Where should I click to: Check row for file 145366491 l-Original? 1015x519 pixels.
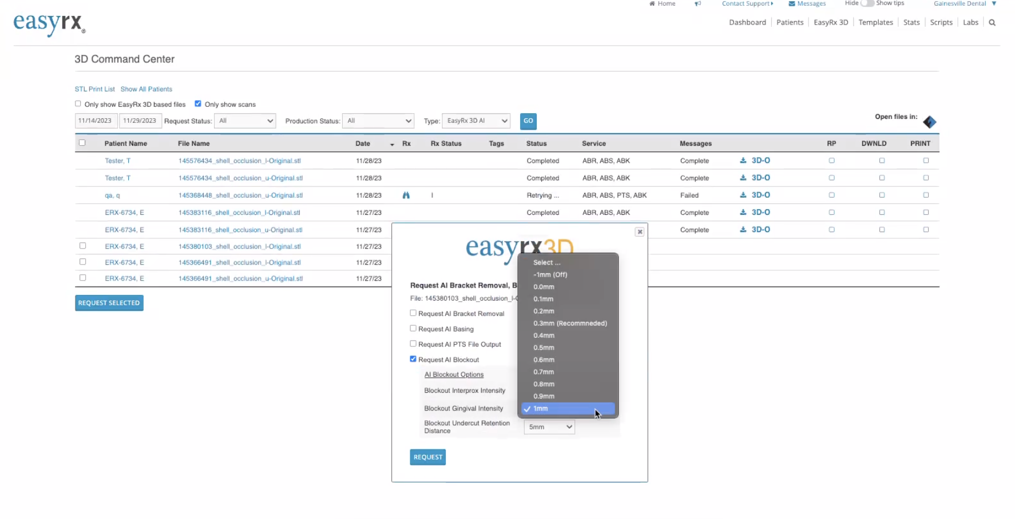pos(83,262)
